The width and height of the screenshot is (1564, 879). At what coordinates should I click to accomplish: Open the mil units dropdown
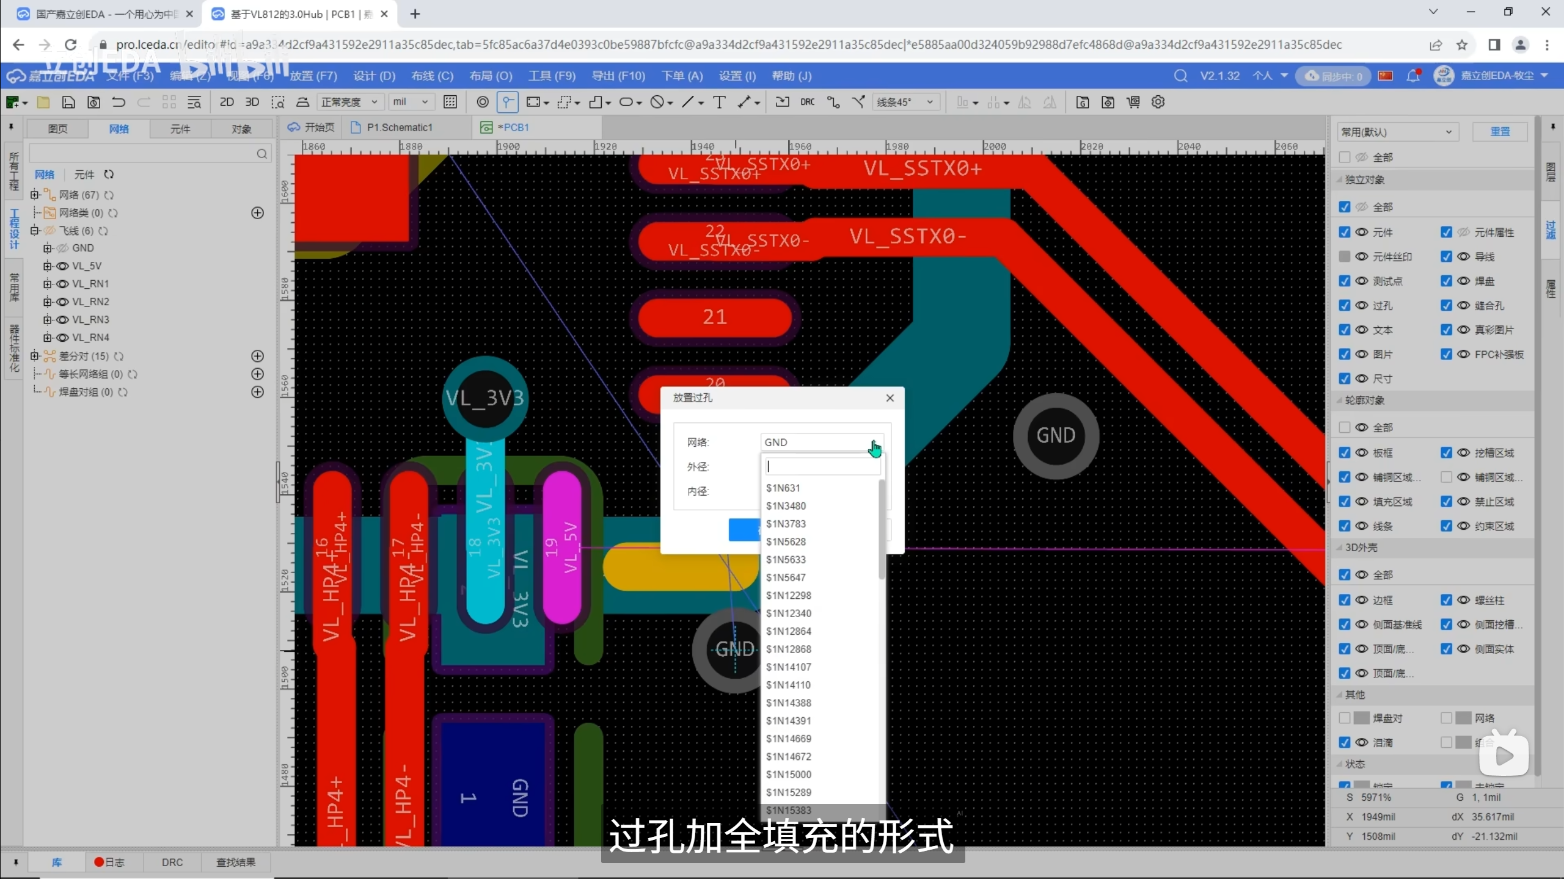[x=411, y=102]
